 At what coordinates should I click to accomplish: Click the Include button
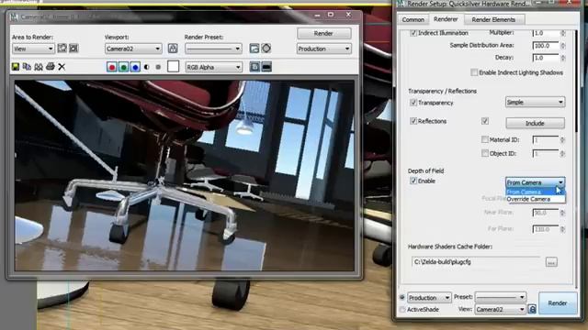click(535, 123)
